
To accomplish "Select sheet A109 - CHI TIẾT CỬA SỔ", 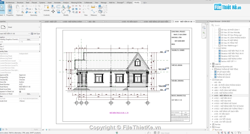I will point(223,122).
